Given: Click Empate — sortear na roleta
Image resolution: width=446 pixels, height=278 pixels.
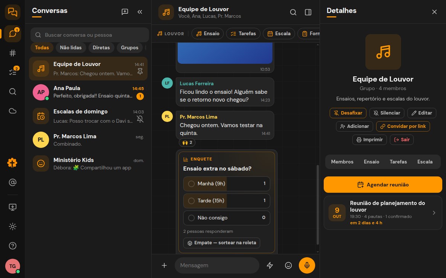Looking at the screenshot, I should pos(222,243).
